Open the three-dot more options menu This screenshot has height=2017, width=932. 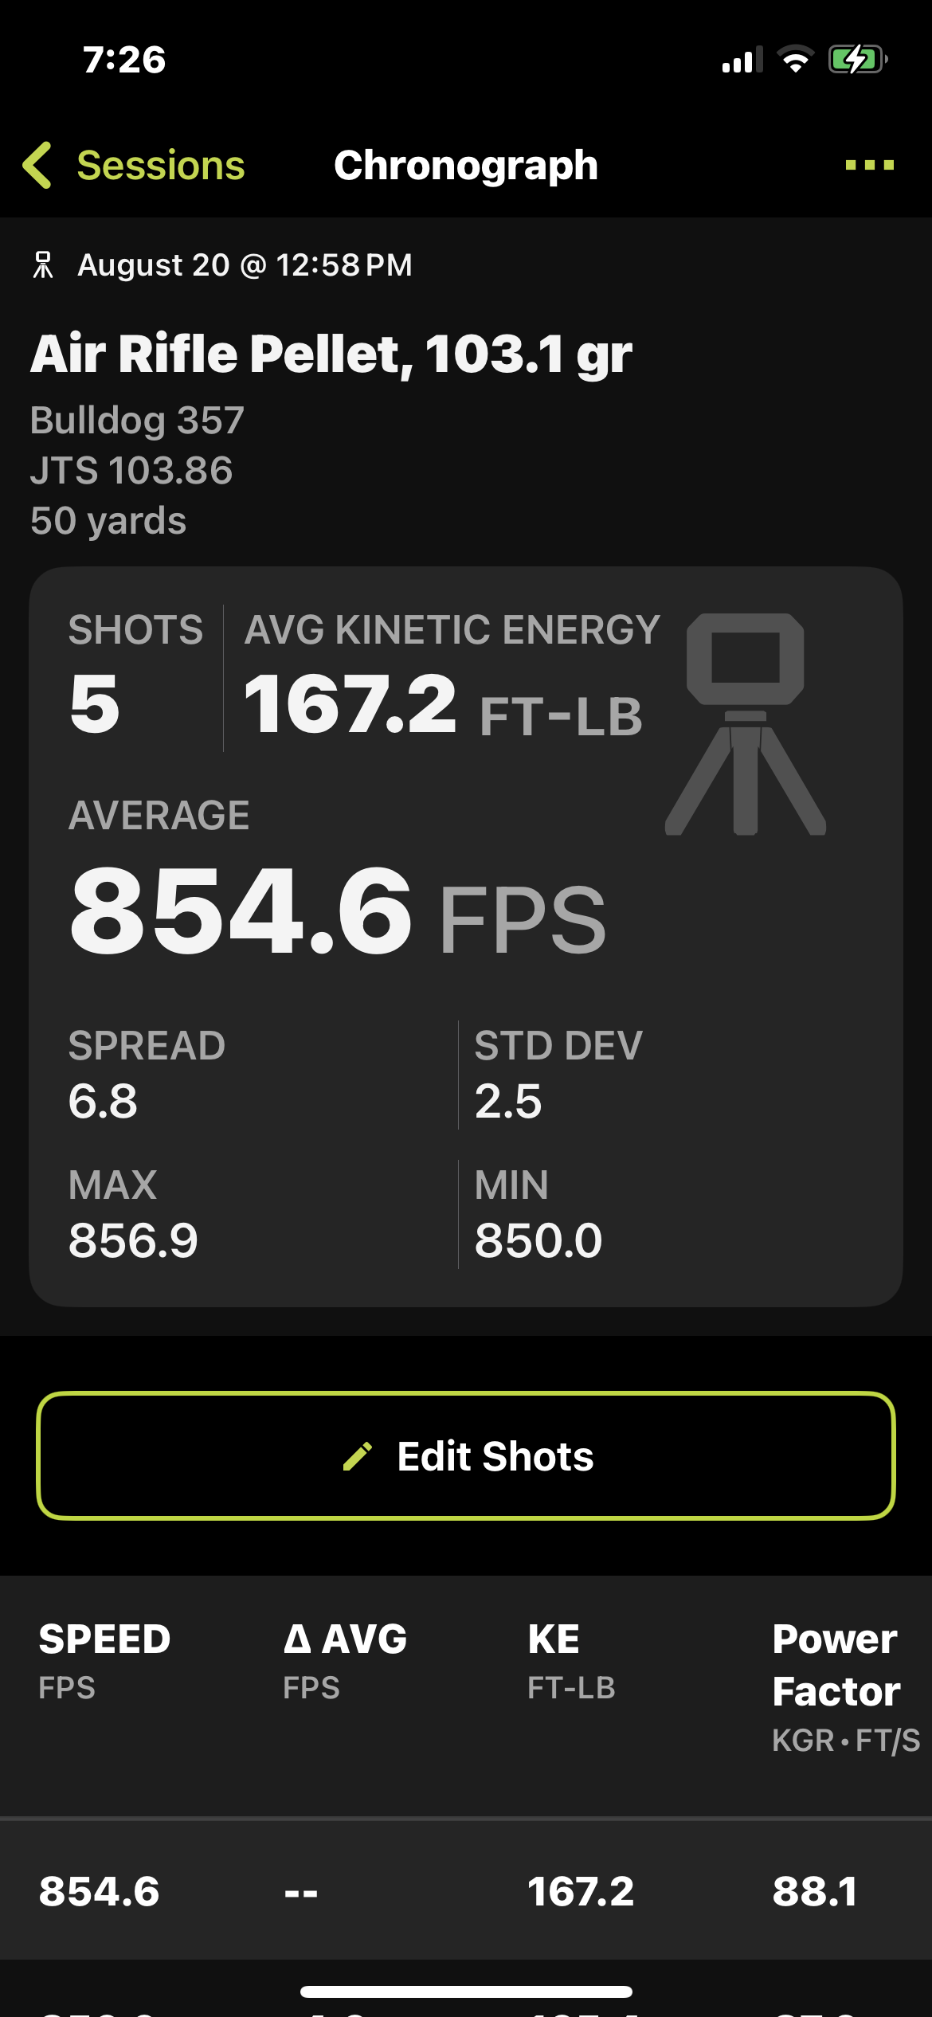click(x=869, y=166)
